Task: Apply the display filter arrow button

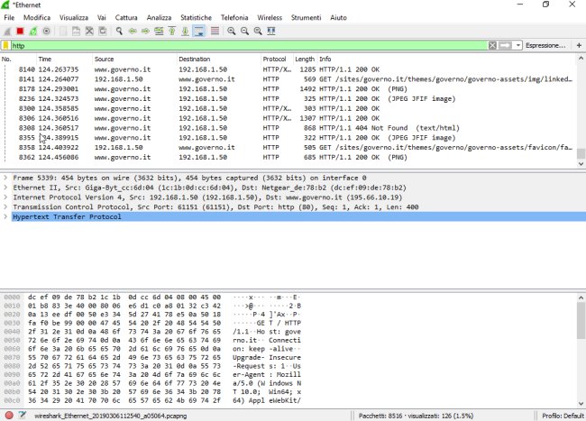Action: 505,45
